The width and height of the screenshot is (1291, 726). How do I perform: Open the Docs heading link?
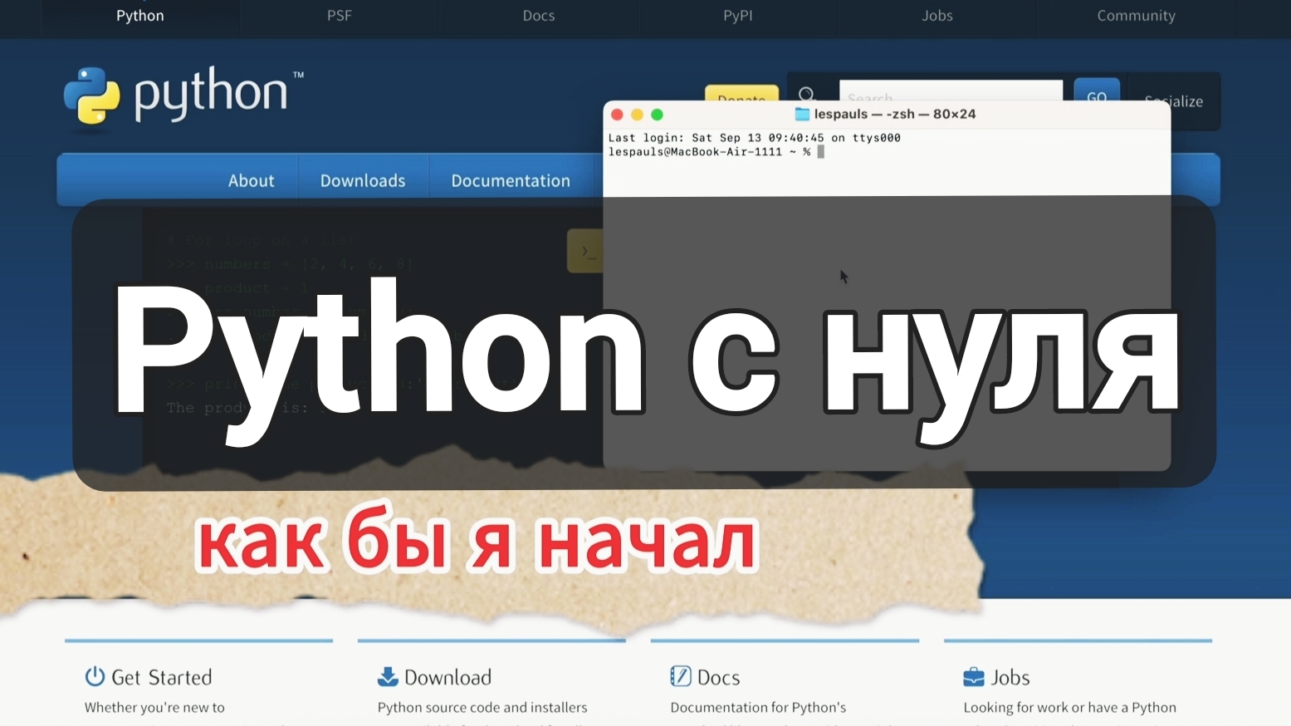click(x=719, y=678)
